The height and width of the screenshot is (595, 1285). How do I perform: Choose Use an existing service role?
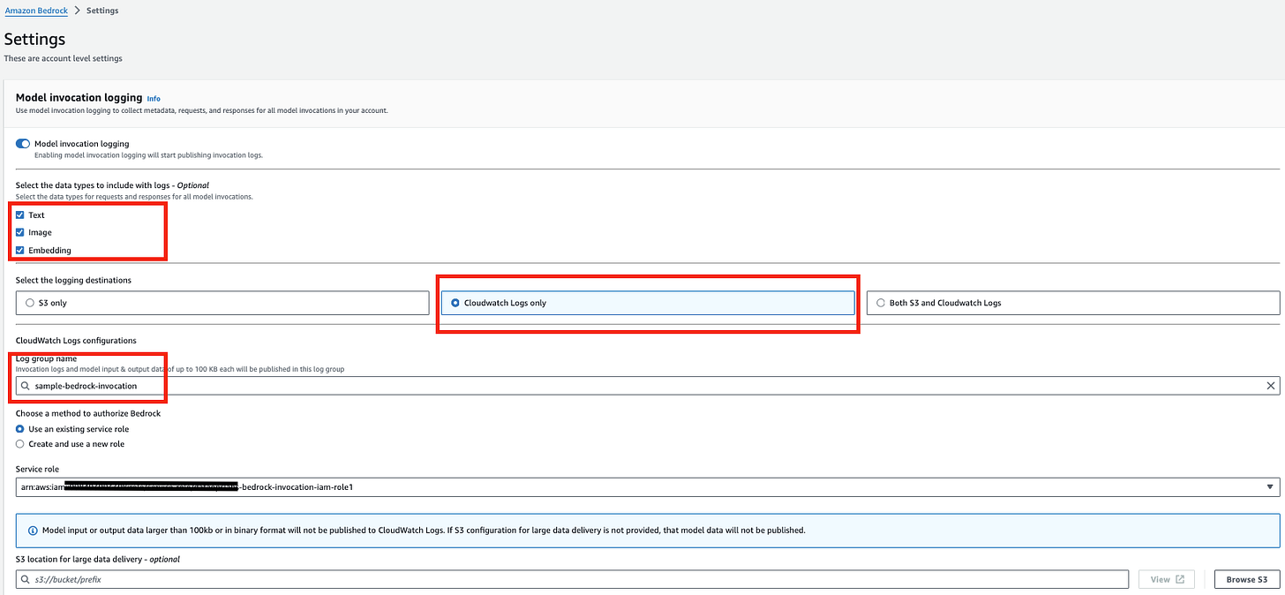pyautogui.click(x=20, y=429)
